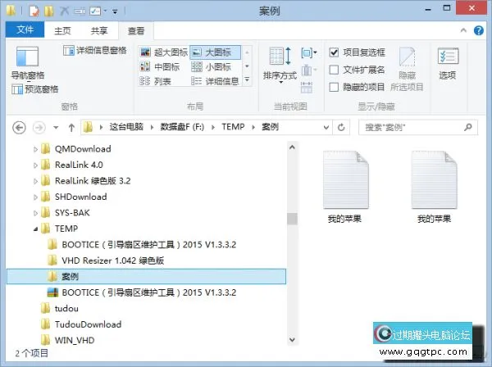Open the Group by button in current view
The image size is (492, 367).
(x=309, y=52)
